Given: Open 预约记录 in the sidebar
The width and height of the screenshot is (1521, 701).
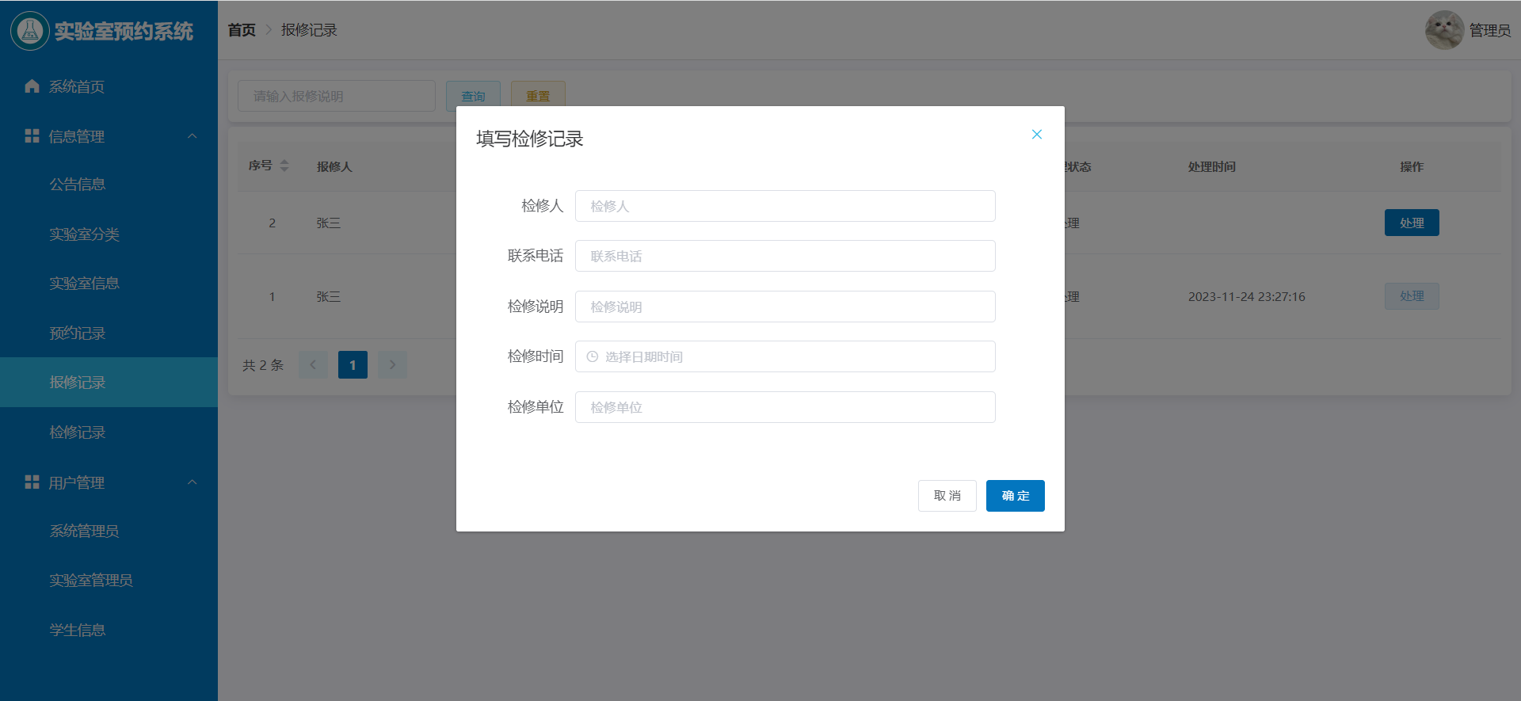Looking at the screenshot, I should tap(109, 333).
